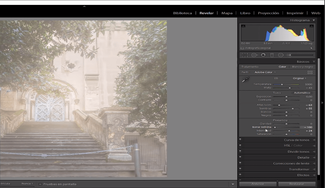The image size is (325, 188).
Task: Open the EB Original white balance dropdown
Action: [299, 78]
